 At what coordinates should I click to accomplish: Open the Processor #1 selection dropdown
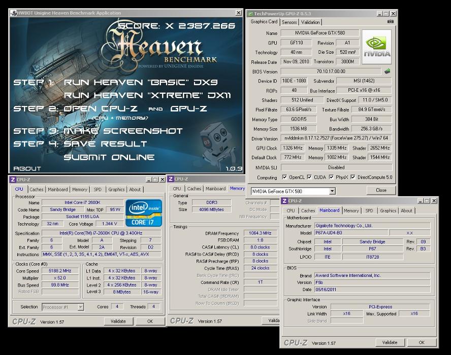click(81, 307)
